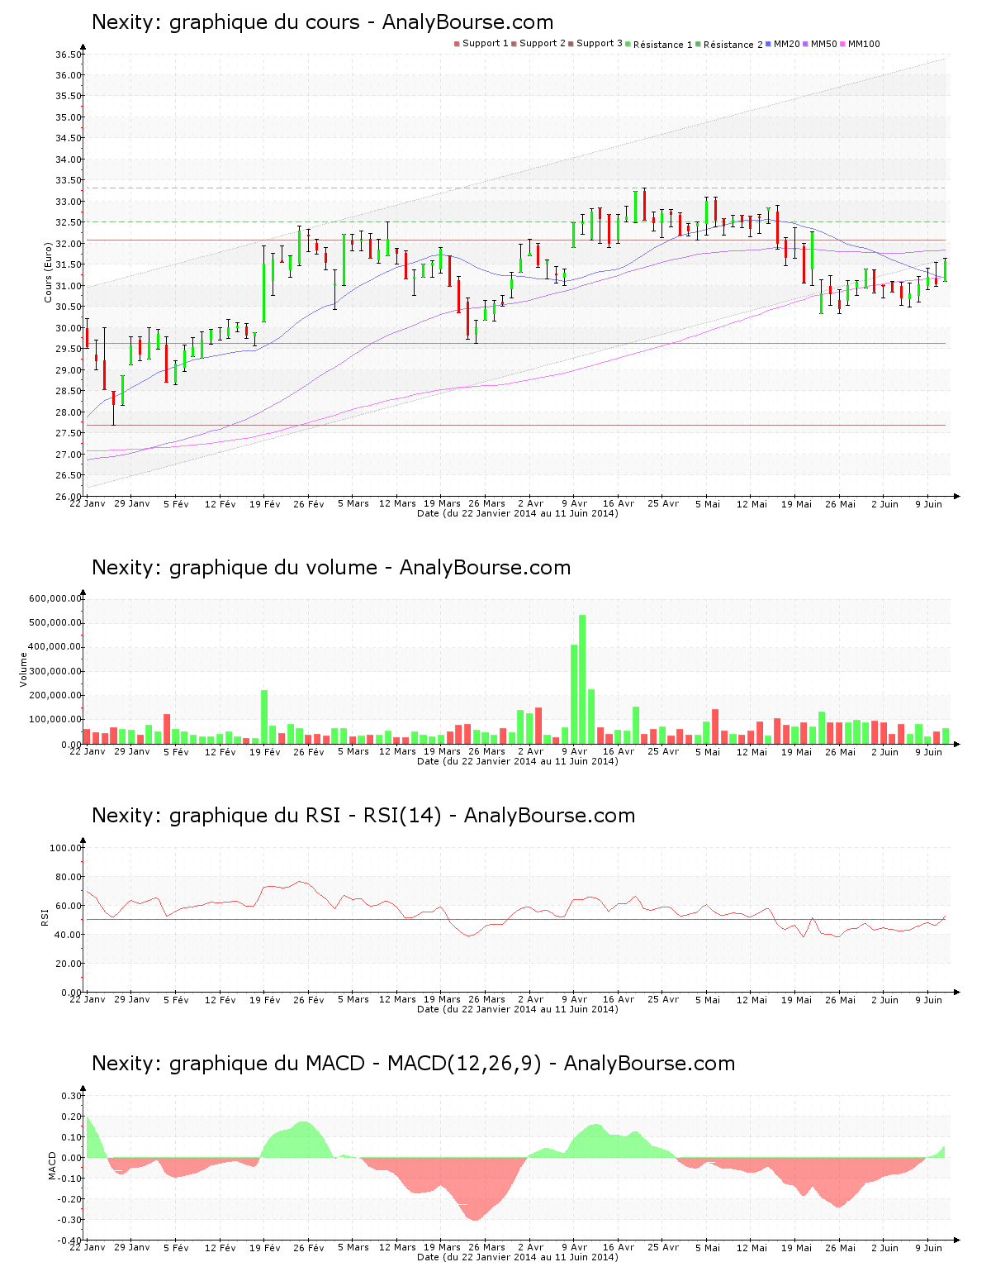Viewport: 991px width, 1281px height.
Task: Click the 36.50 tick on price axis
Action: pos(69,55)
